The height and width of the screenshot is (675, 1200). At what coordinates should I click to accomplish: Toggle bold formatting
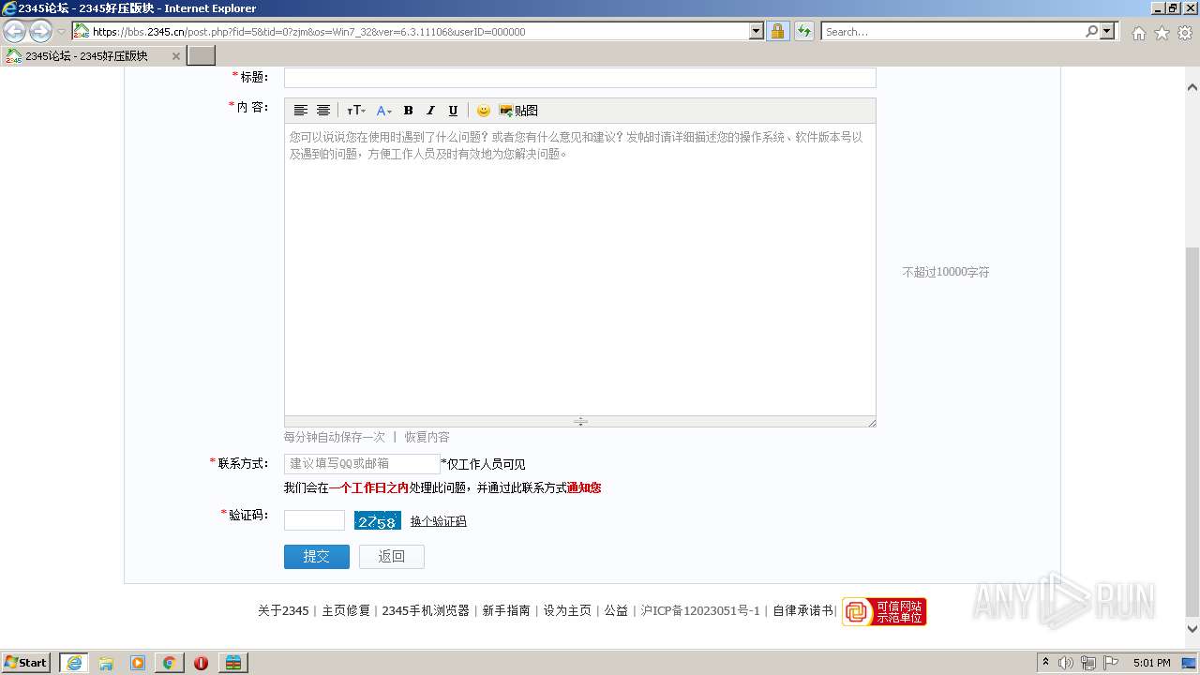tap(408, 111)
